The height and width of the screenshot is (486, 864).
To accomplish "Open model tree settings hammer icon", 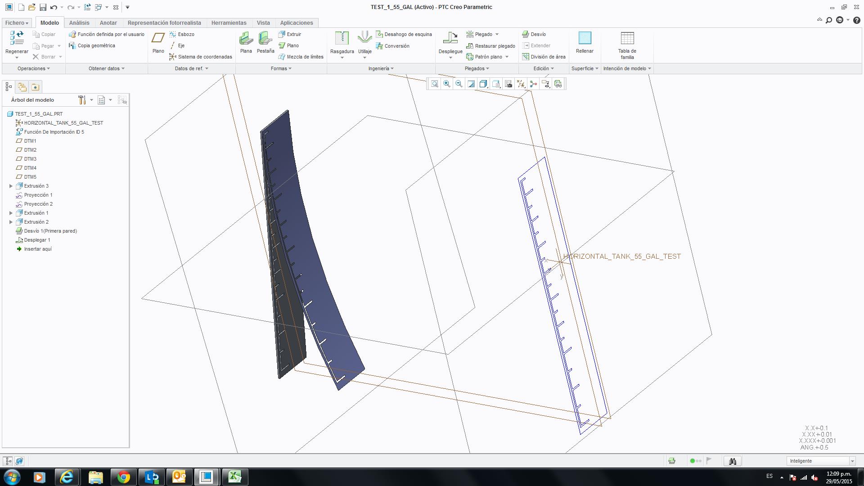I will 82,100.
